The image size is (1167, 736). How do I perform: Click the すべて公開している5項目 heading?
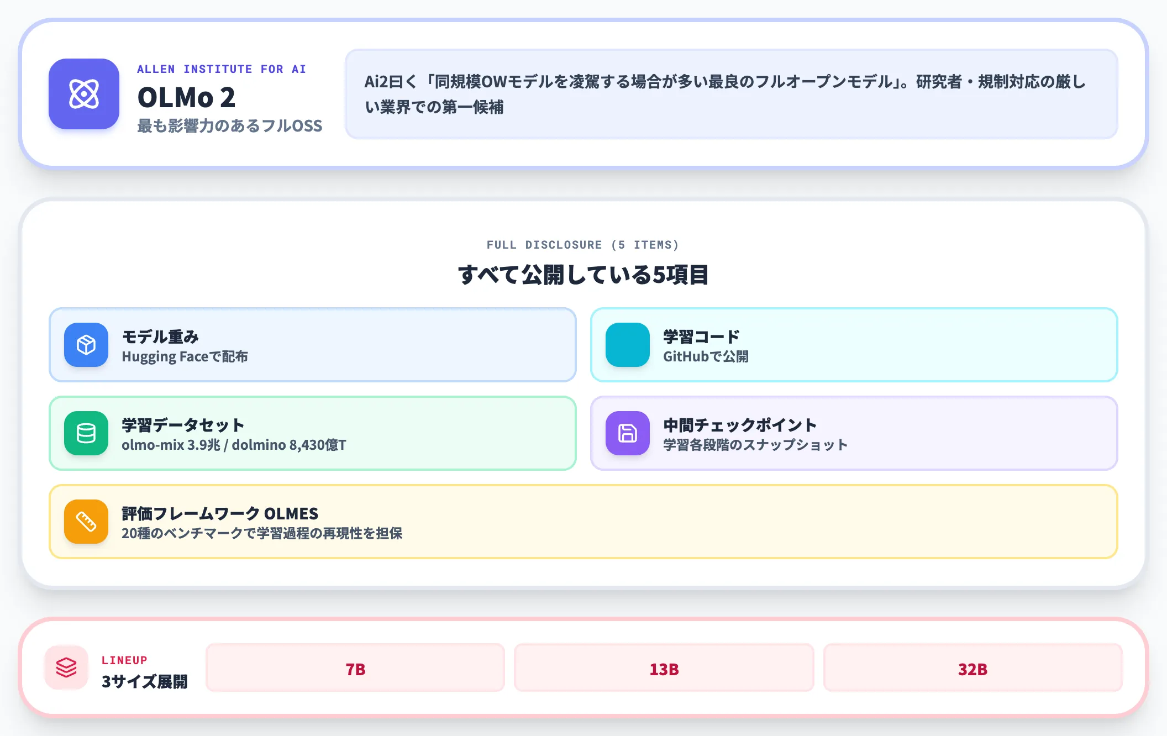pos(583,275)
